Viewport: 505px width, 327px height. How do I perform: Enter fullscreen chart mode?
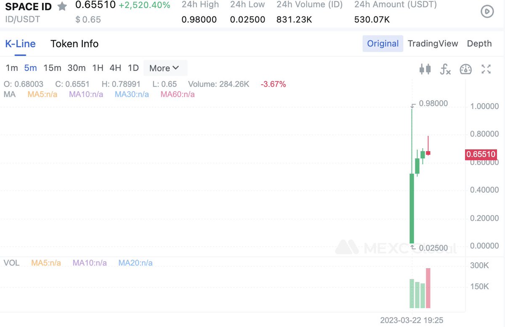tap(486, 70)
